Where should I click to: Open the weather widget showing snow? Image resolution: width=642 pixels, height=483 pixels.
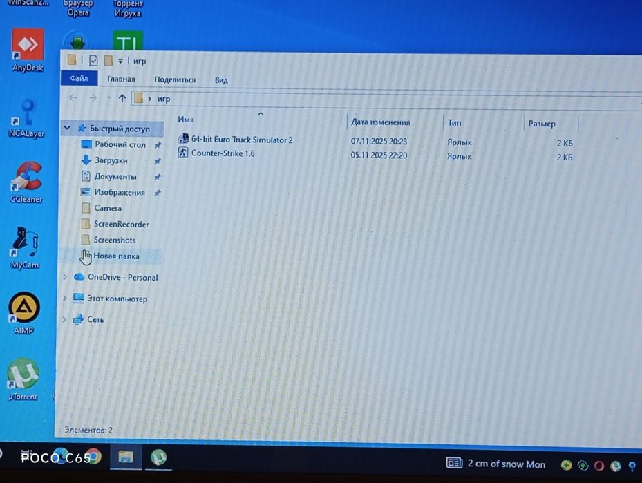pyautogui.click(x=495, y=464)
